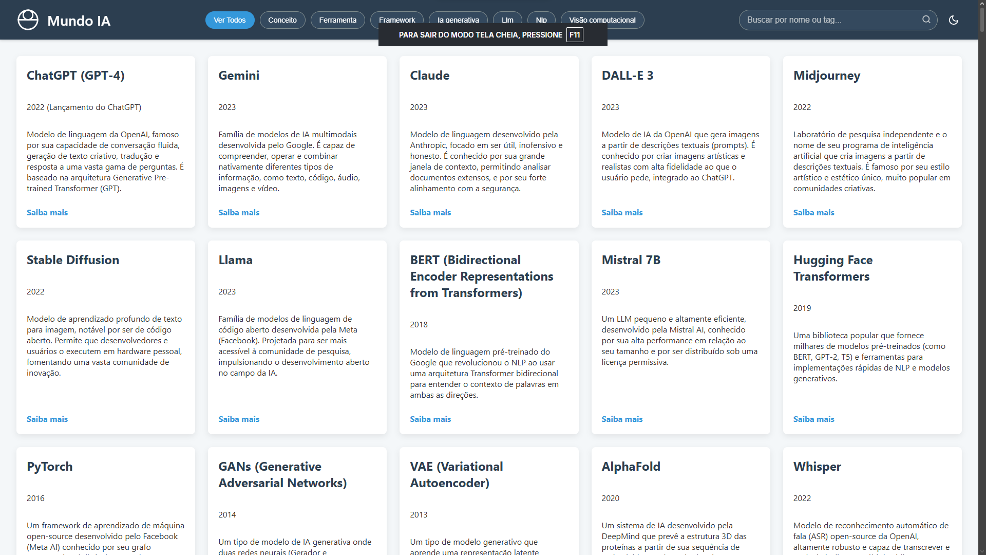The width and height of the screenshot is (986, 555).
Task: Select the PyTorch card title
Action: pos(50,467)
